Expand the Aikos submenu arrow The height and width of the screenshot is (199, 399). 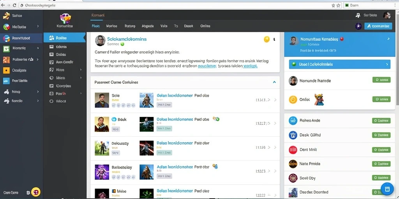click(x=81, y=70)
